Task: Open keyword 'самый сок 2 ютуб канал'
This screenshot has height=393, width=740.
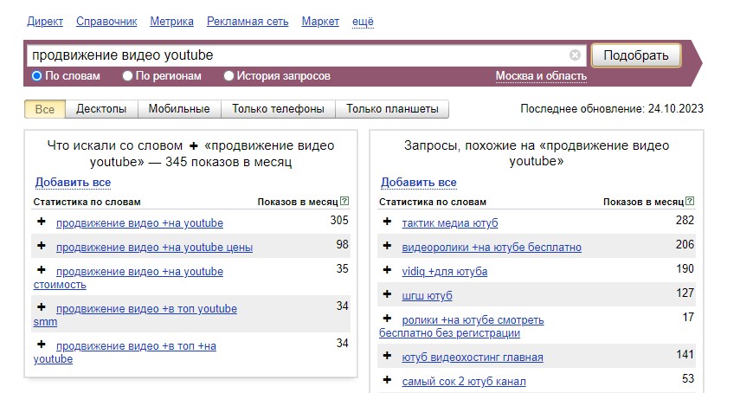Action: (464, 381)
